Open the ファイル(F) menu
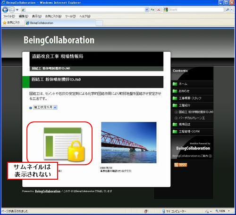236x215 pixels. (9, 16)
